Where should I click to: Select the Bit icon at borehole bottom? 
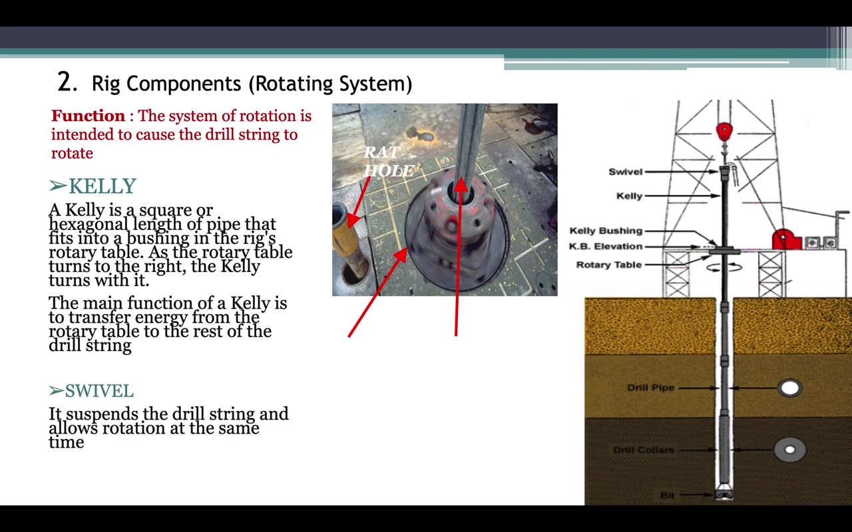point(724,495)
